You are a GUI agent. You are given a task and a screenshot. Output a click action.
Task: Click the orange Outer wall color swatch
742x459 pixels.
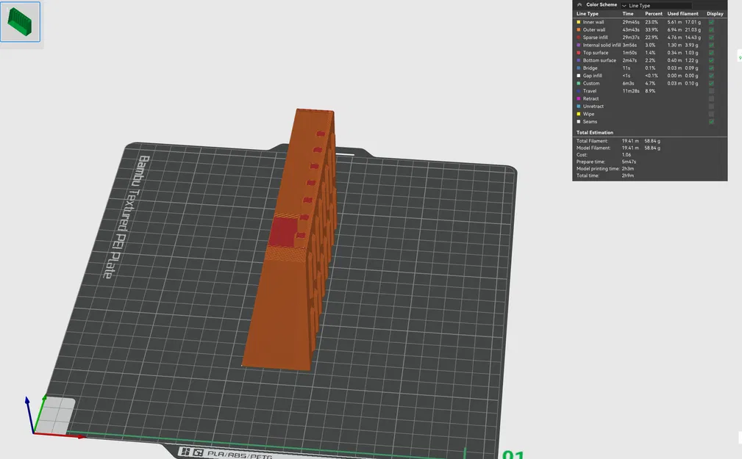coord(578,30)
